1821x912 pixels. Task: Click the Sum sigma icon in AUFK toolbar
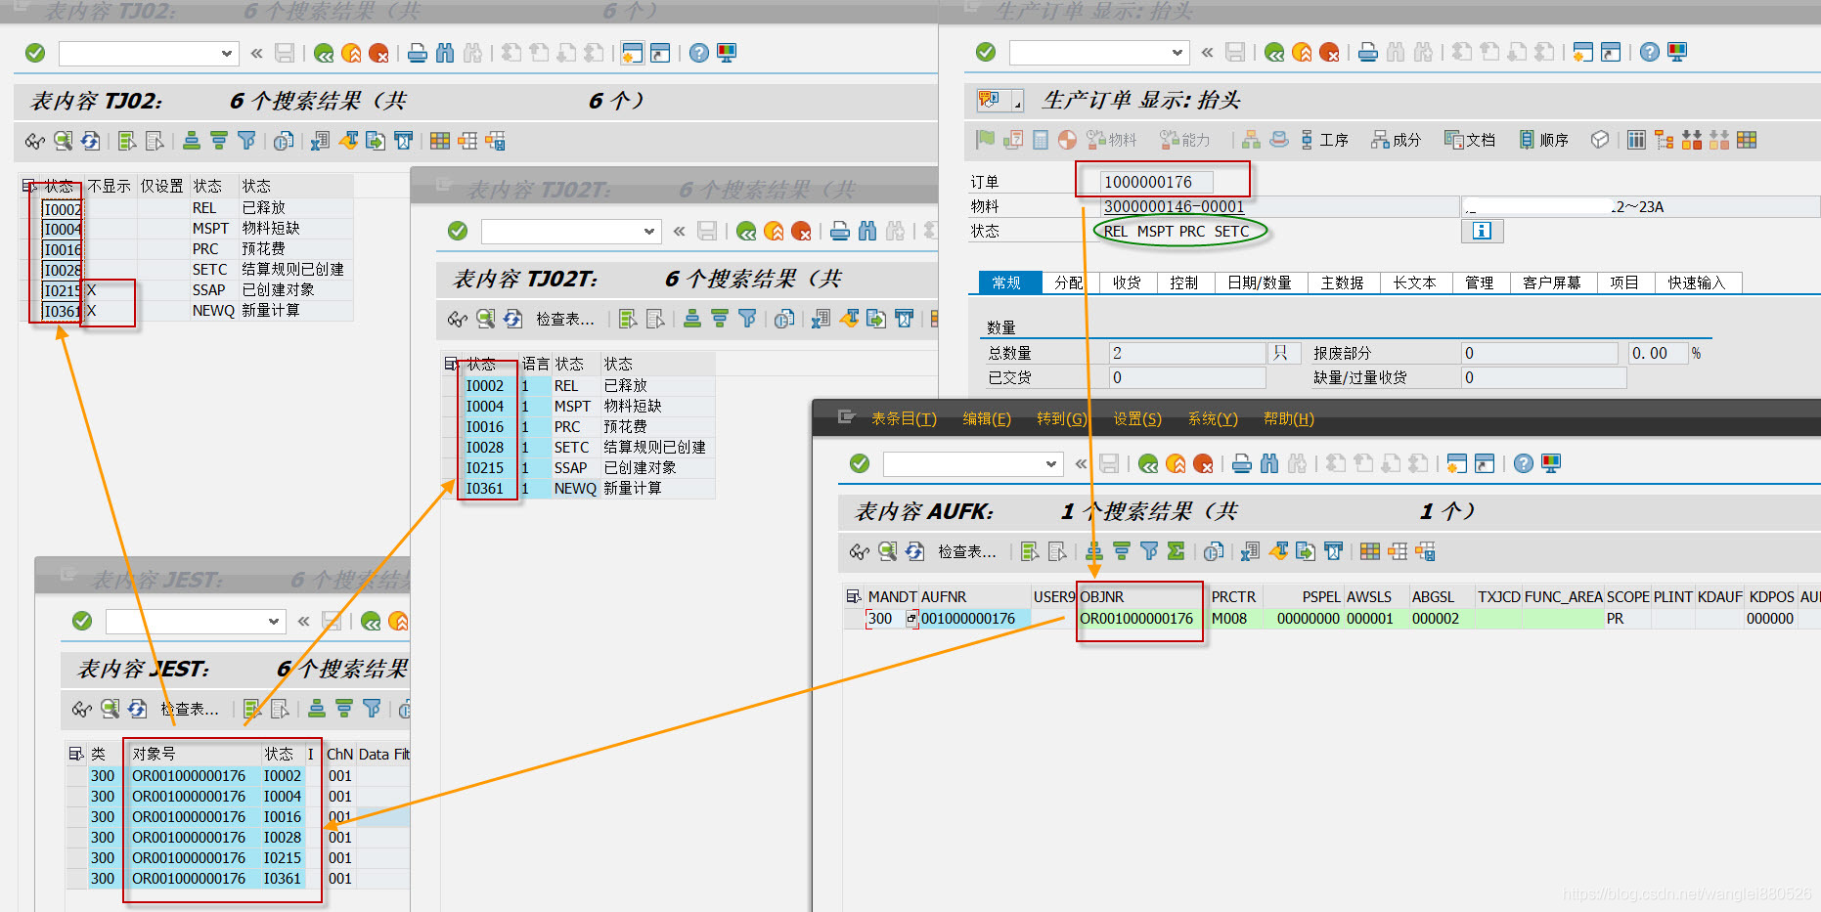pos(1176,551)
